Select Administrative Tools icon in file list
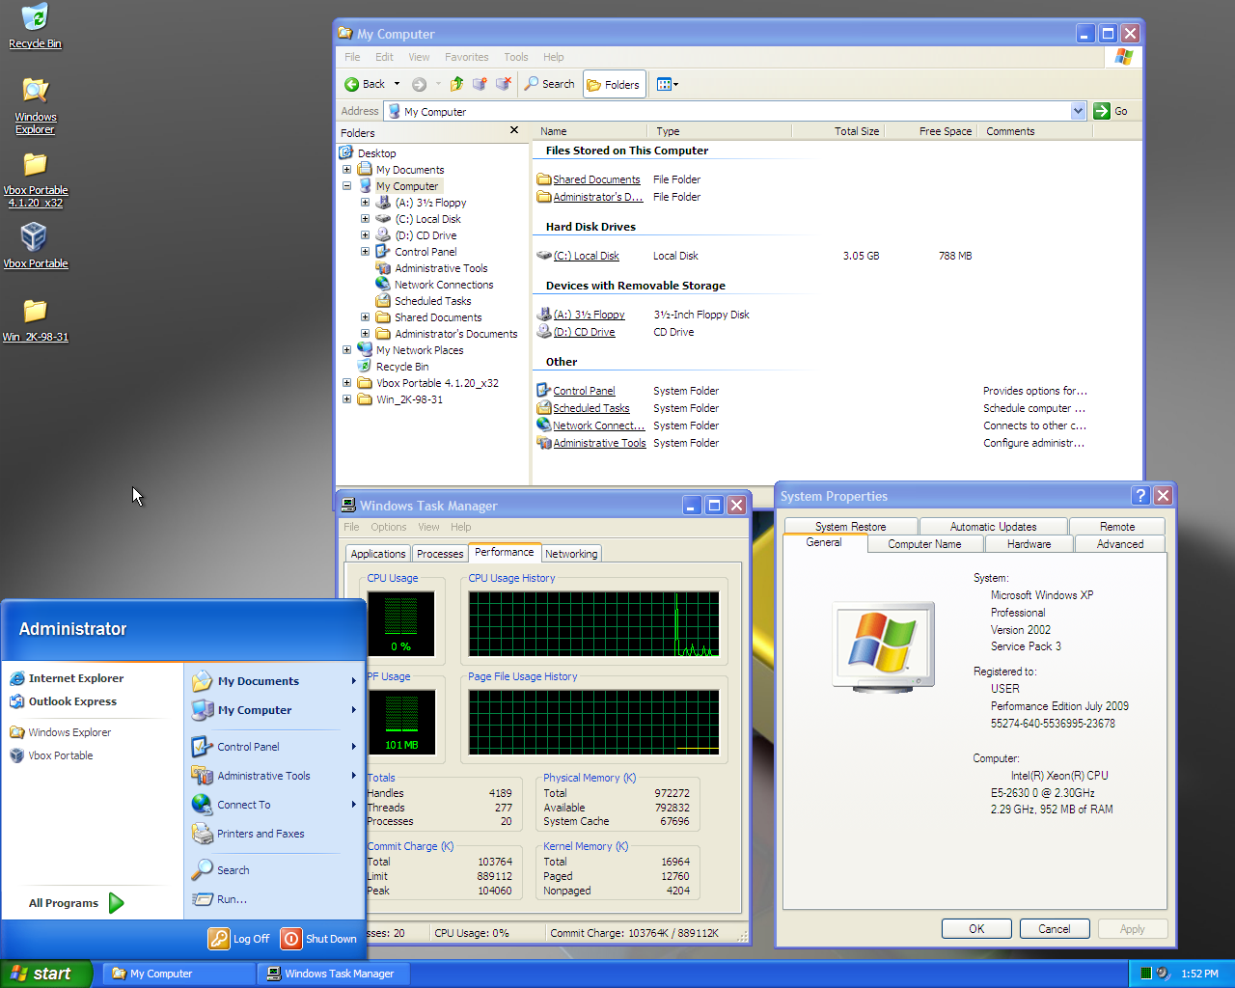The height and width of the screenshot is (988, 1235). tap(544, 443)
